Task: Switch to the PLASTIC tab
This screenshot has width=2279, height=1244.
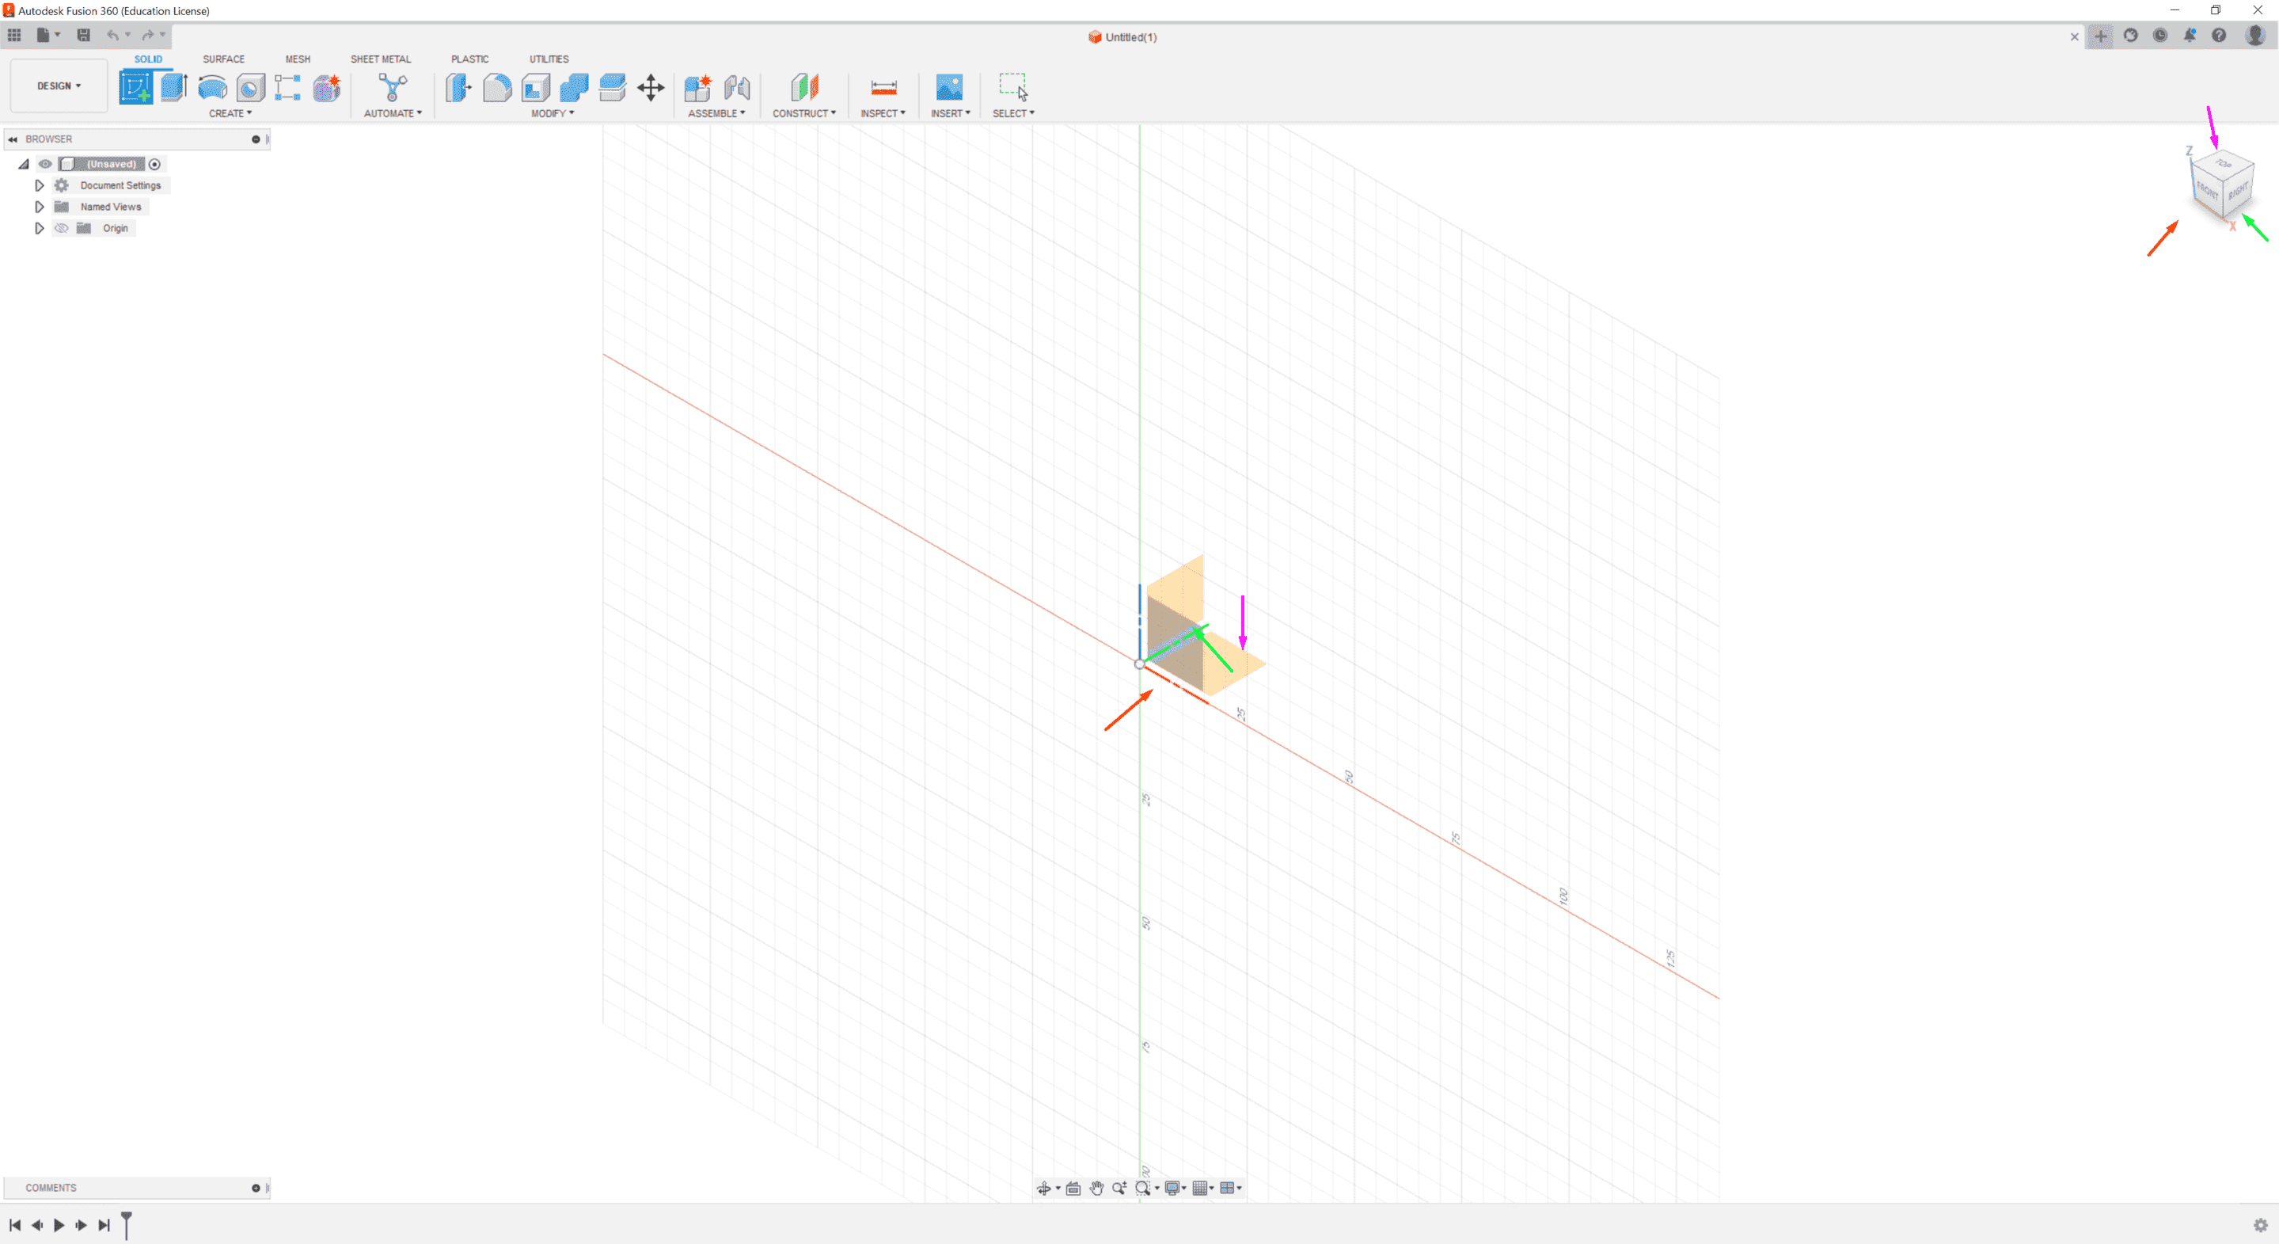Action: pos(469,59)
